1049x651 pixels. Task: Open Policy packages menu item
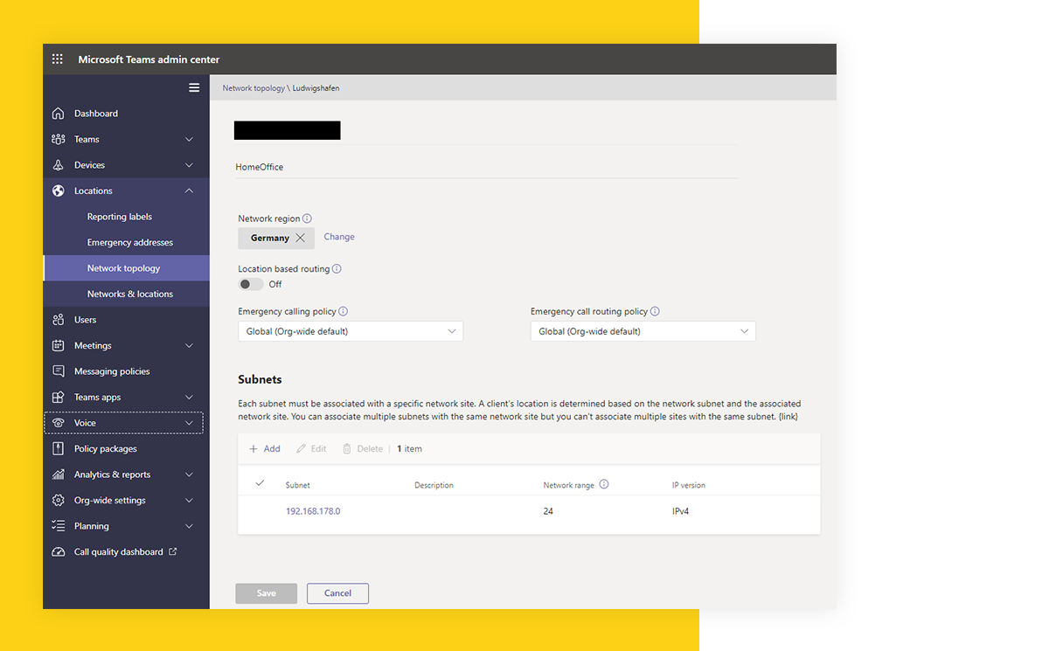[106, 448]
